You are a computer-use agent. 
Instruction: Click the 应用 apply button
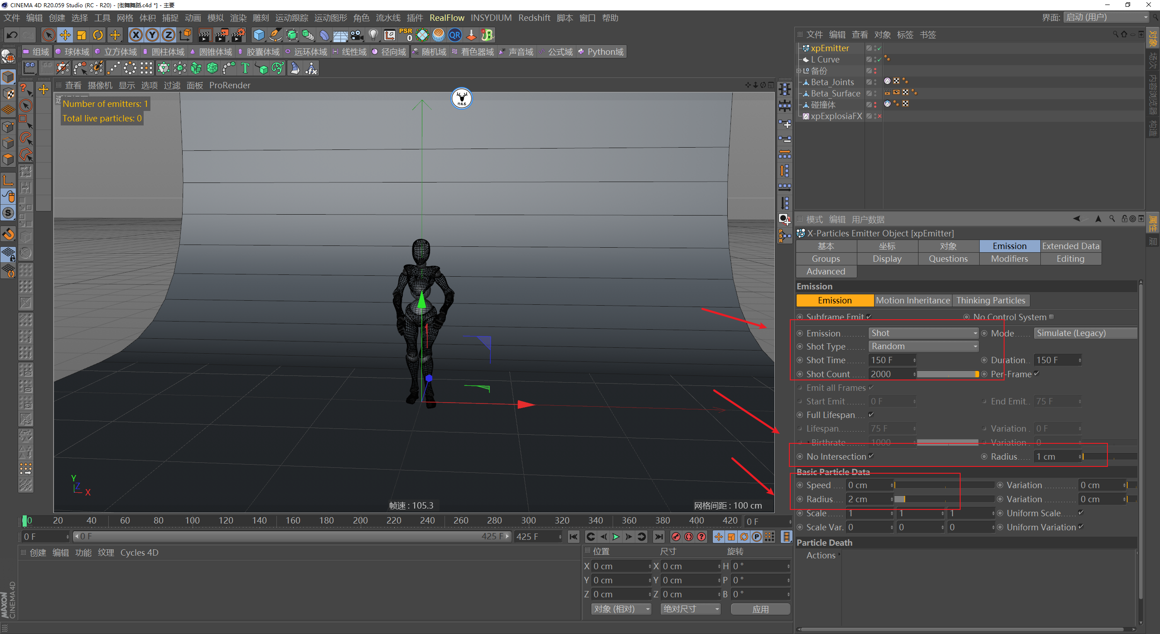tap(760, 609)
